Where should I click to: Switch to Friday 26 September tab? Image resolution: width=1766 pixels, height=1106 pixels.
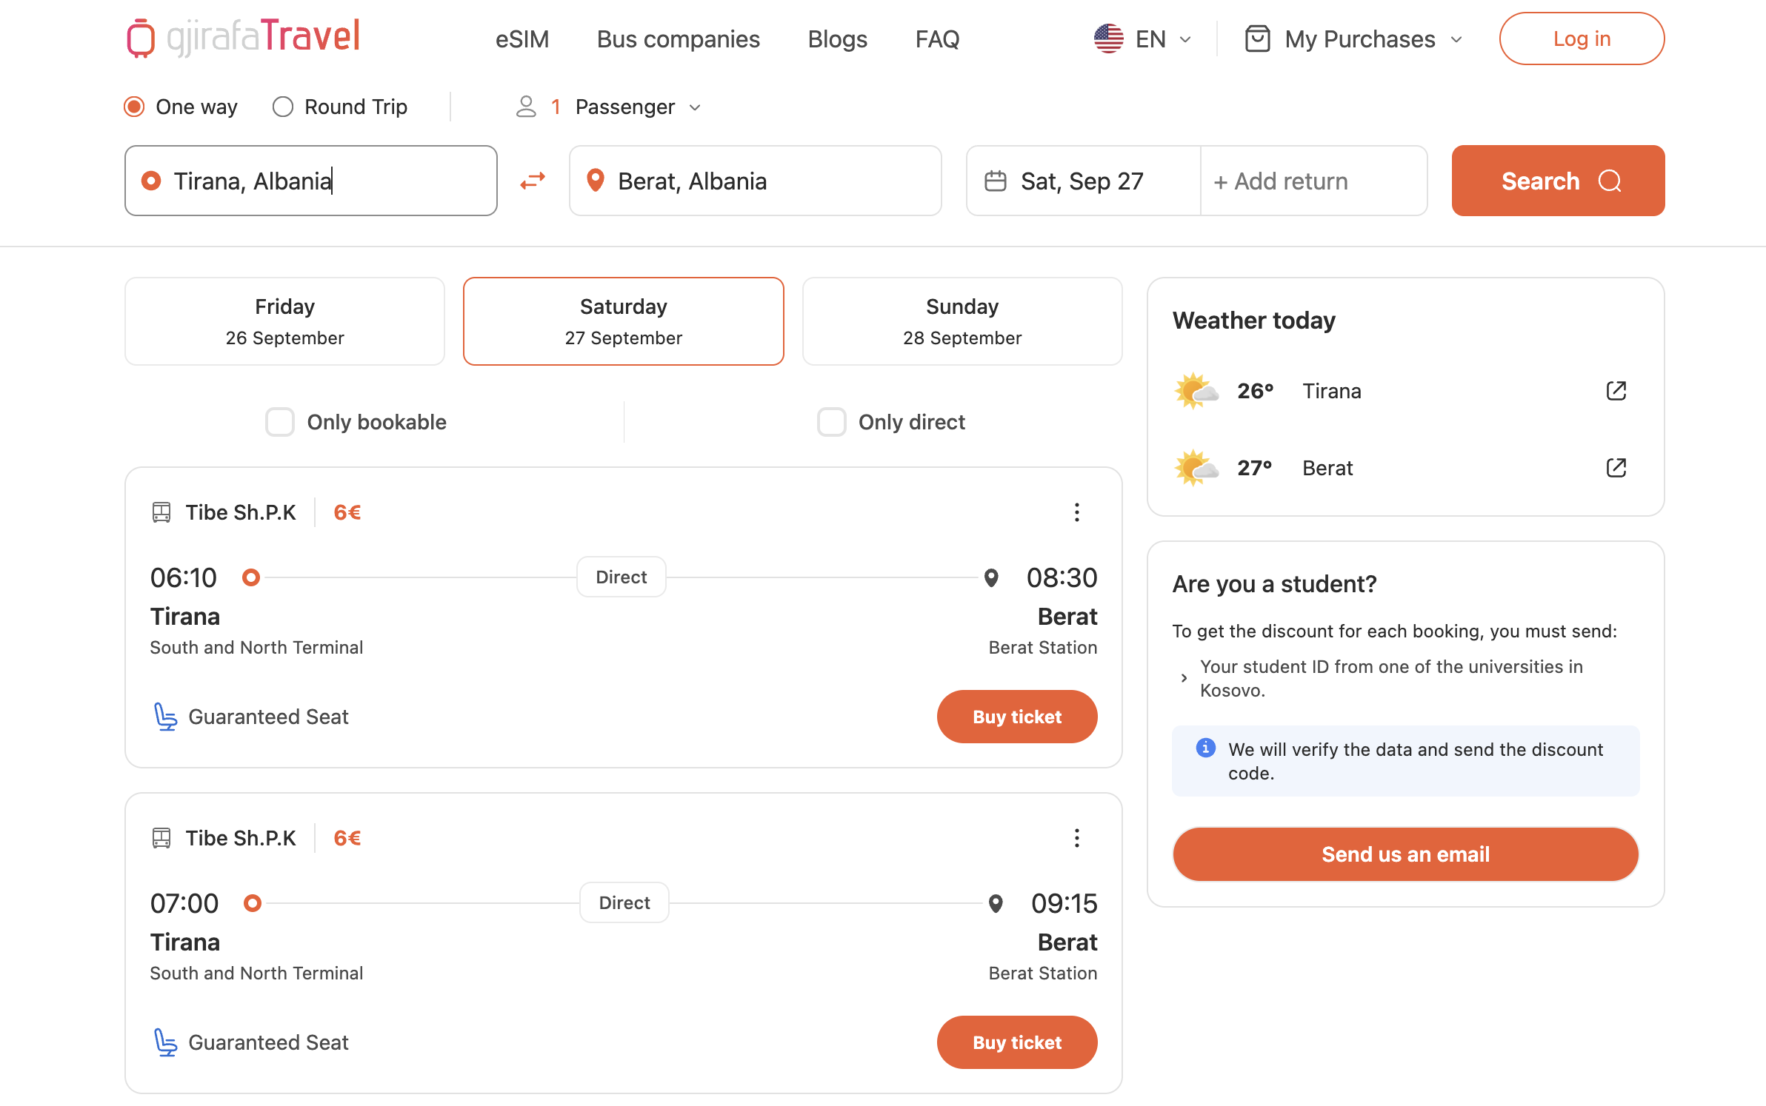click(284, 321)
